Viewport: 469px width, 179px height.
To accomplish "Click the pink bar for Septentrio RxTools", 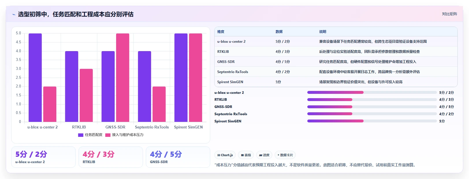I will pos(159,104).
